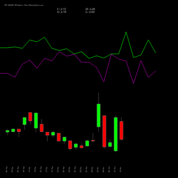Click the '01 Oct' date axis label
Image resolution: width=178 pixels, height=178 pixels.
tap(98, 169)
